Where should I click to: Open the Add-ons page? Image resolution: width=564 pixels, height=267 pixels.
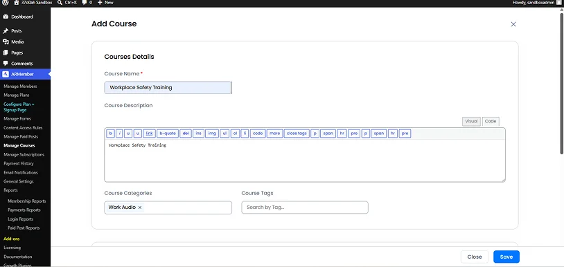pyautogui.click(x=12, y=239)
